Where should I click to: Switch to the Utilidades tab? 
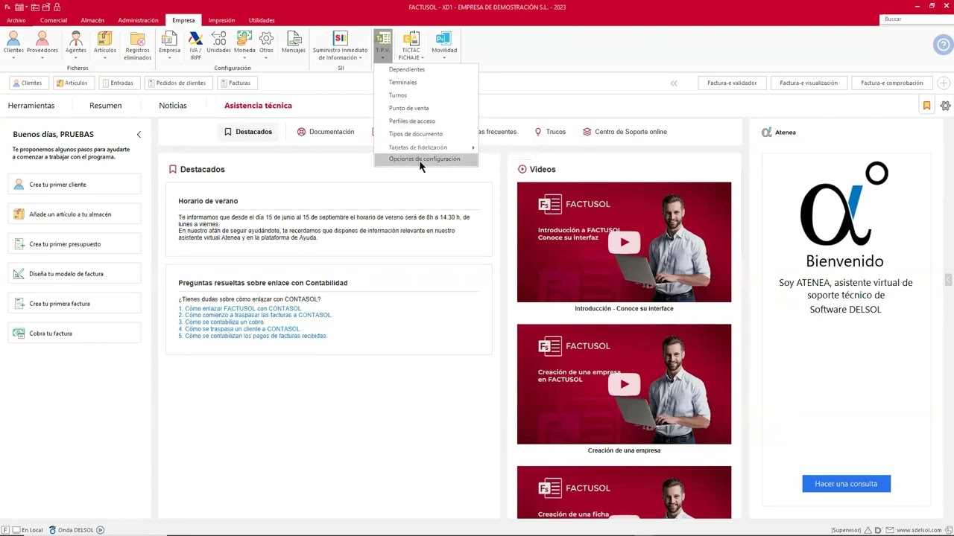(262, 20)
